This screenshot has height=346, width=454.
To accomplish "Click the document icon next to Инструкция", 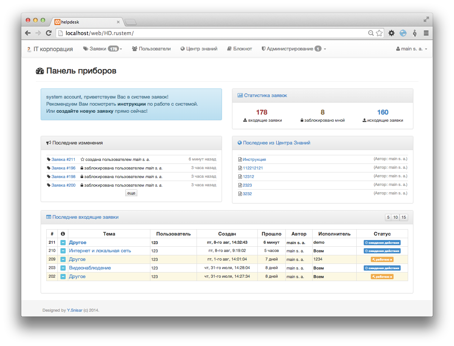I will tap(240, 160).
